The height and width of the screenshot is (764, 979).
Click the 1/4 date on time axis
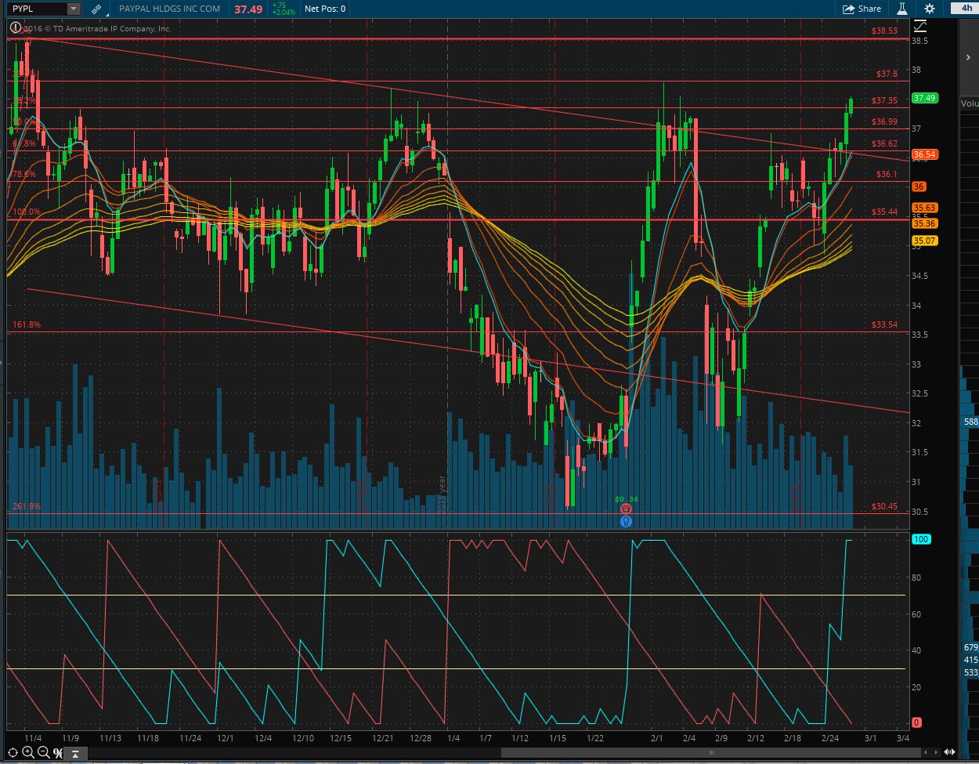point(453,738)
